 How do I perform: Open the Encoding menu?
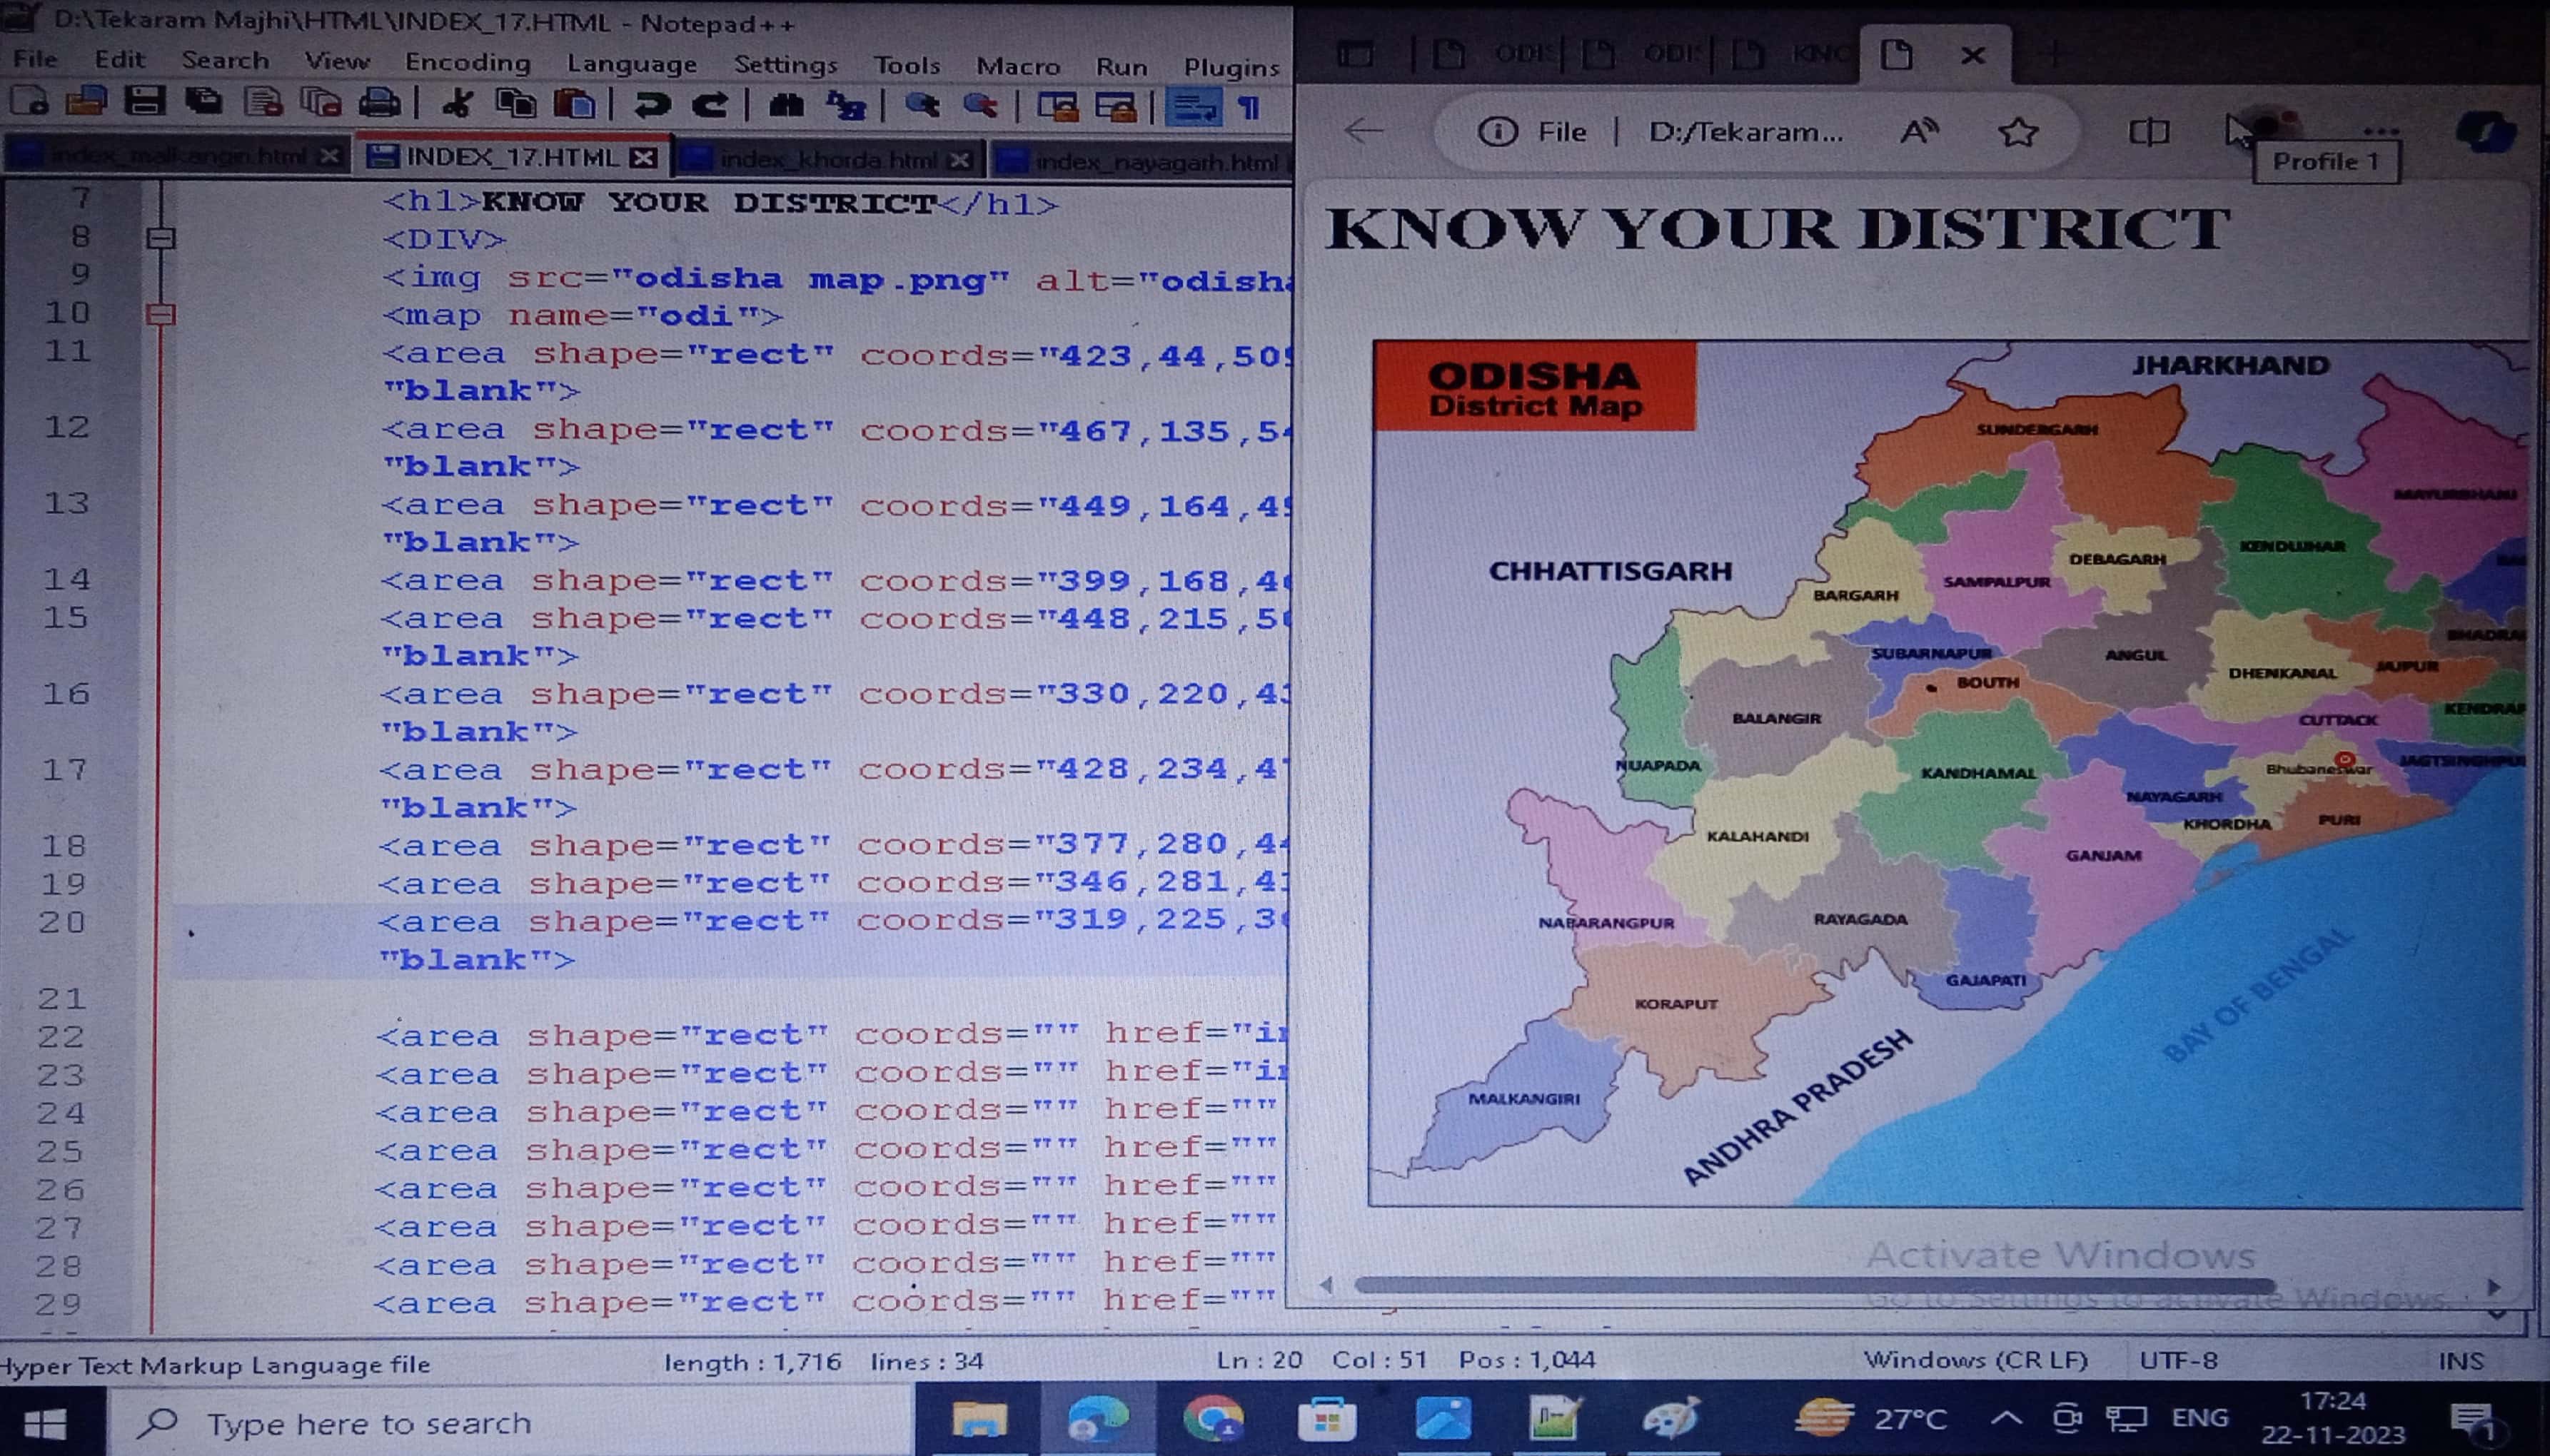467,62
